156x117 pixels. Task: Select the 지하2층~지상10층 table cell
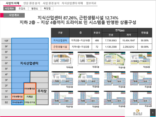80,41
